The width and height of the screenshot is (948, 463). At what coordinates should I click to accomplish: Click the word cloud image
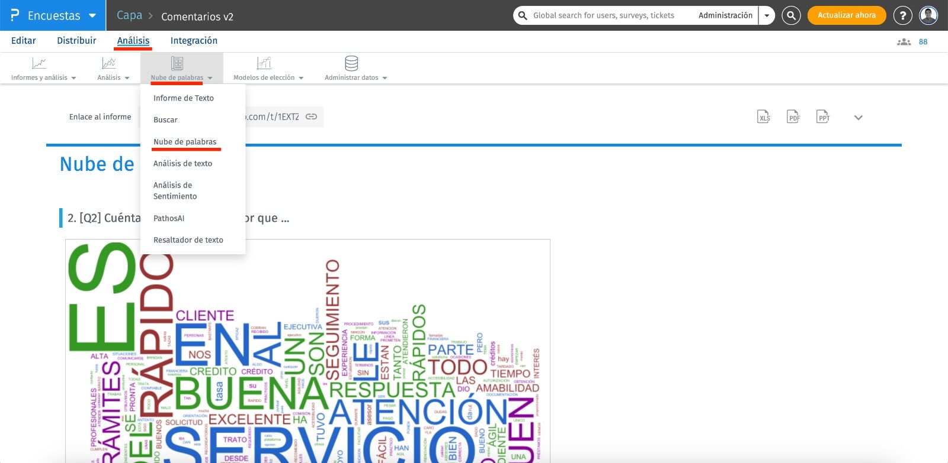[x=308, y=351]
